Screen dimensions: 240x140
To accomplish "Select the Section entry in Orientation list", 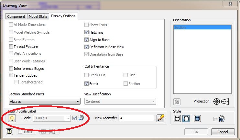I will click(x=202, y=27).
